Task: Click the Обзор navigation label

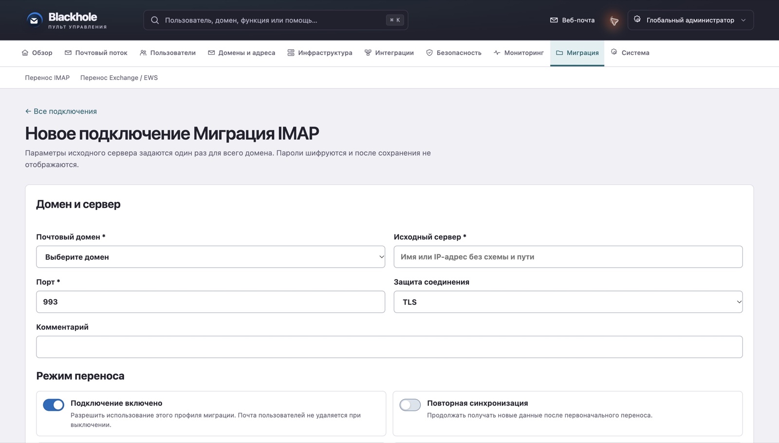Action: [x=42, y=53]
